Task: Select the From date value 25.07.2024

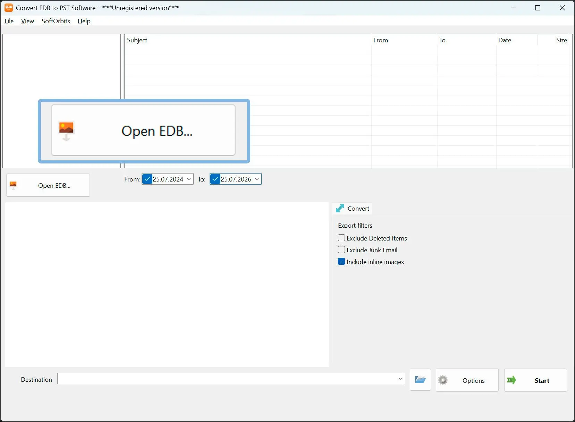Action: [168, 179]
